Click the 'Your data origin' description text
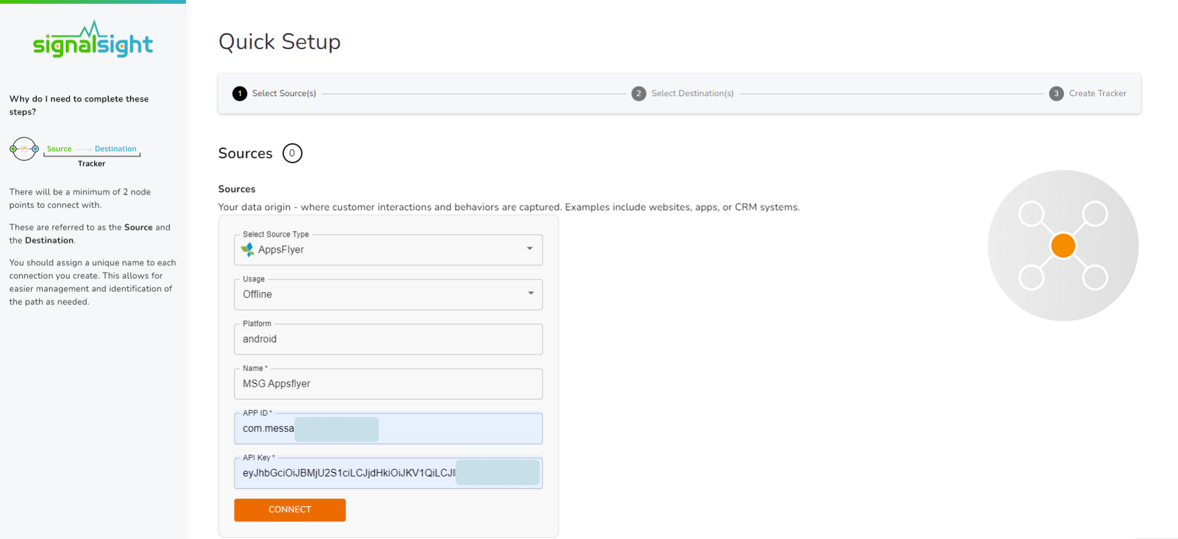The height and width of the screenshot is (539, 1178). click(509, 207)
